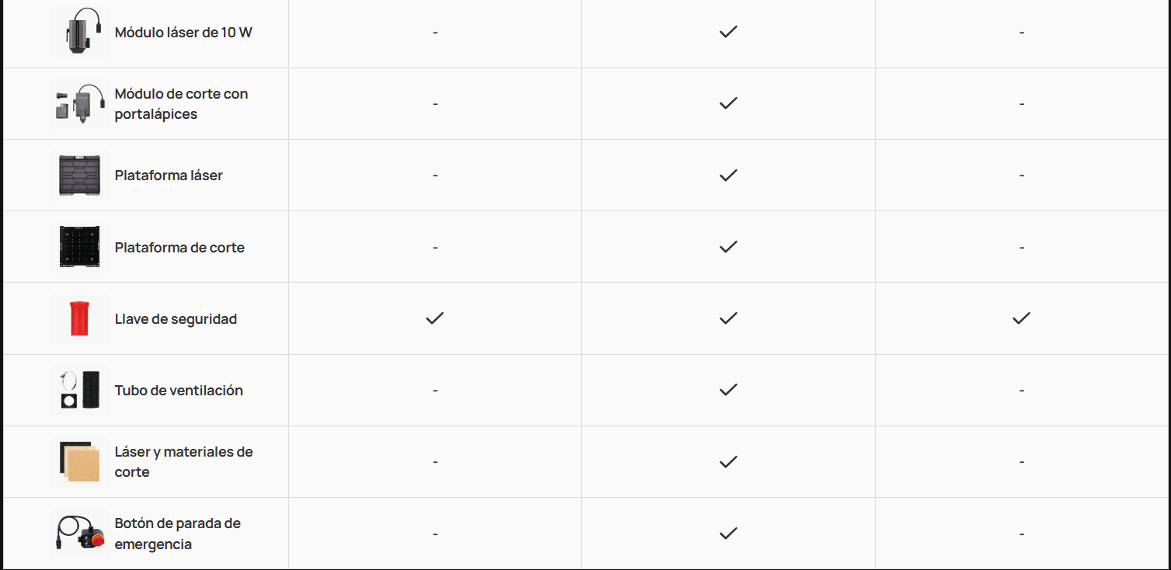Click the emergency stop button product image
Screen dimensions: 1171x570
[x=80, y=534]
